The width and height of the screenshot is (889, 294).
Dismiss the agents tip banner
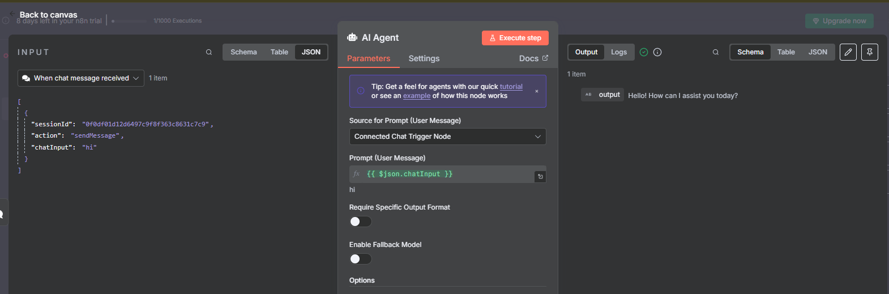tap(537, 91)
